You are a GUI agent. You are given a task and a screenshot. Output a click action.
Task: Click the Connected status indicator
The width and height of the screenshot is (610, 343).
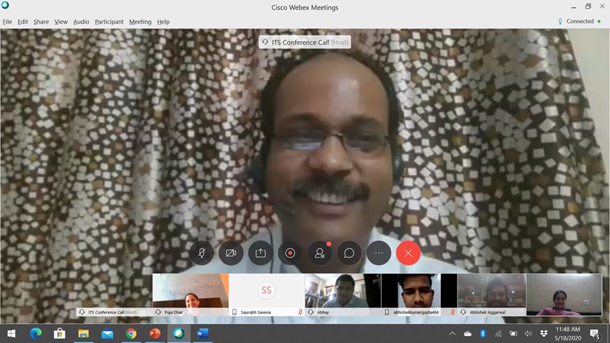click(x=579, y=22)
